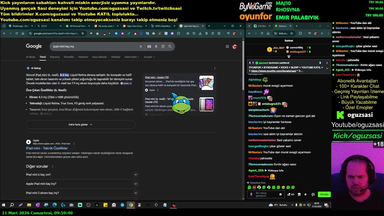Click the magnifier search icon in Google's box
The image size is (384, 216).
[x=170, y=46]
